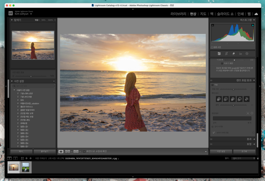Toggle the lens blur 적용 checkbox
The width and height of the screenshot is (265, 181).
213,85
